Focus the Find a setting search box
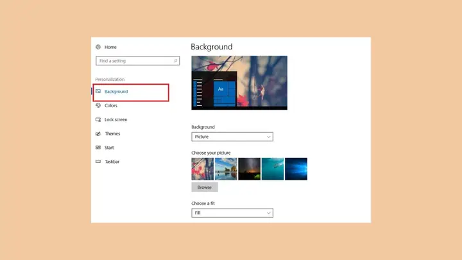The image size is (462, 260). (137, 61)
